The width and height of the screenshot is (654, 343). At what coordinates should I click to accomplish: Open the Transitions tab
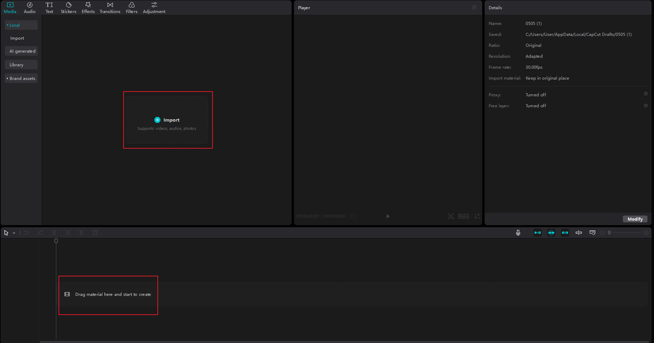110,8
